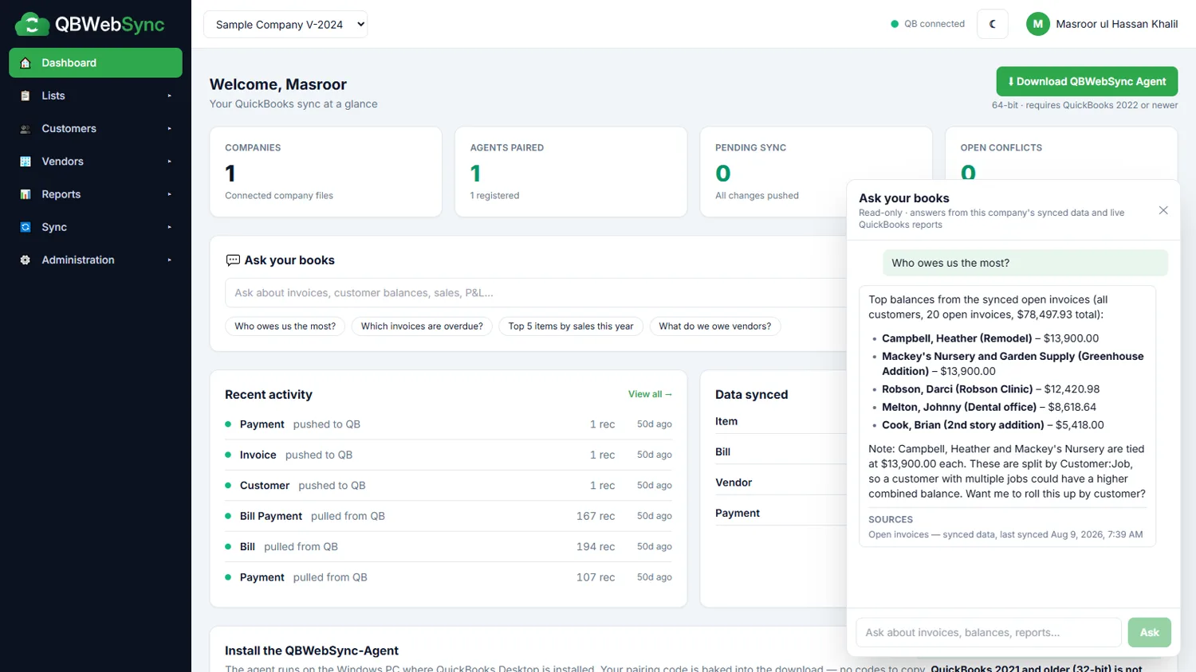Image resolution: width=1196 pixels, height=672 pixels.
Task: Close the Ask your books chat panel
Action: (x=1163, y=210)
